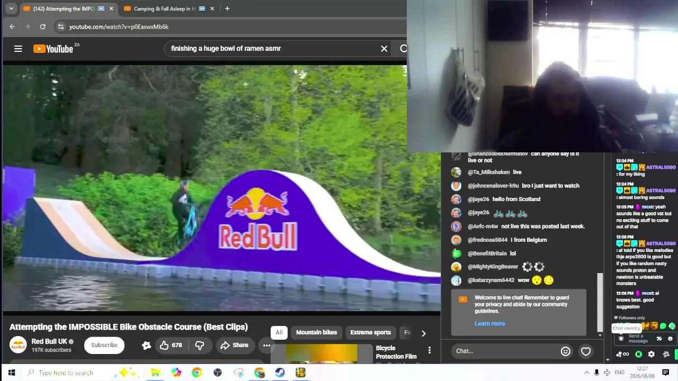Click the @BenefitBritain chat username
This screenshot has height=381, width=678.
(x=487, y=253)
